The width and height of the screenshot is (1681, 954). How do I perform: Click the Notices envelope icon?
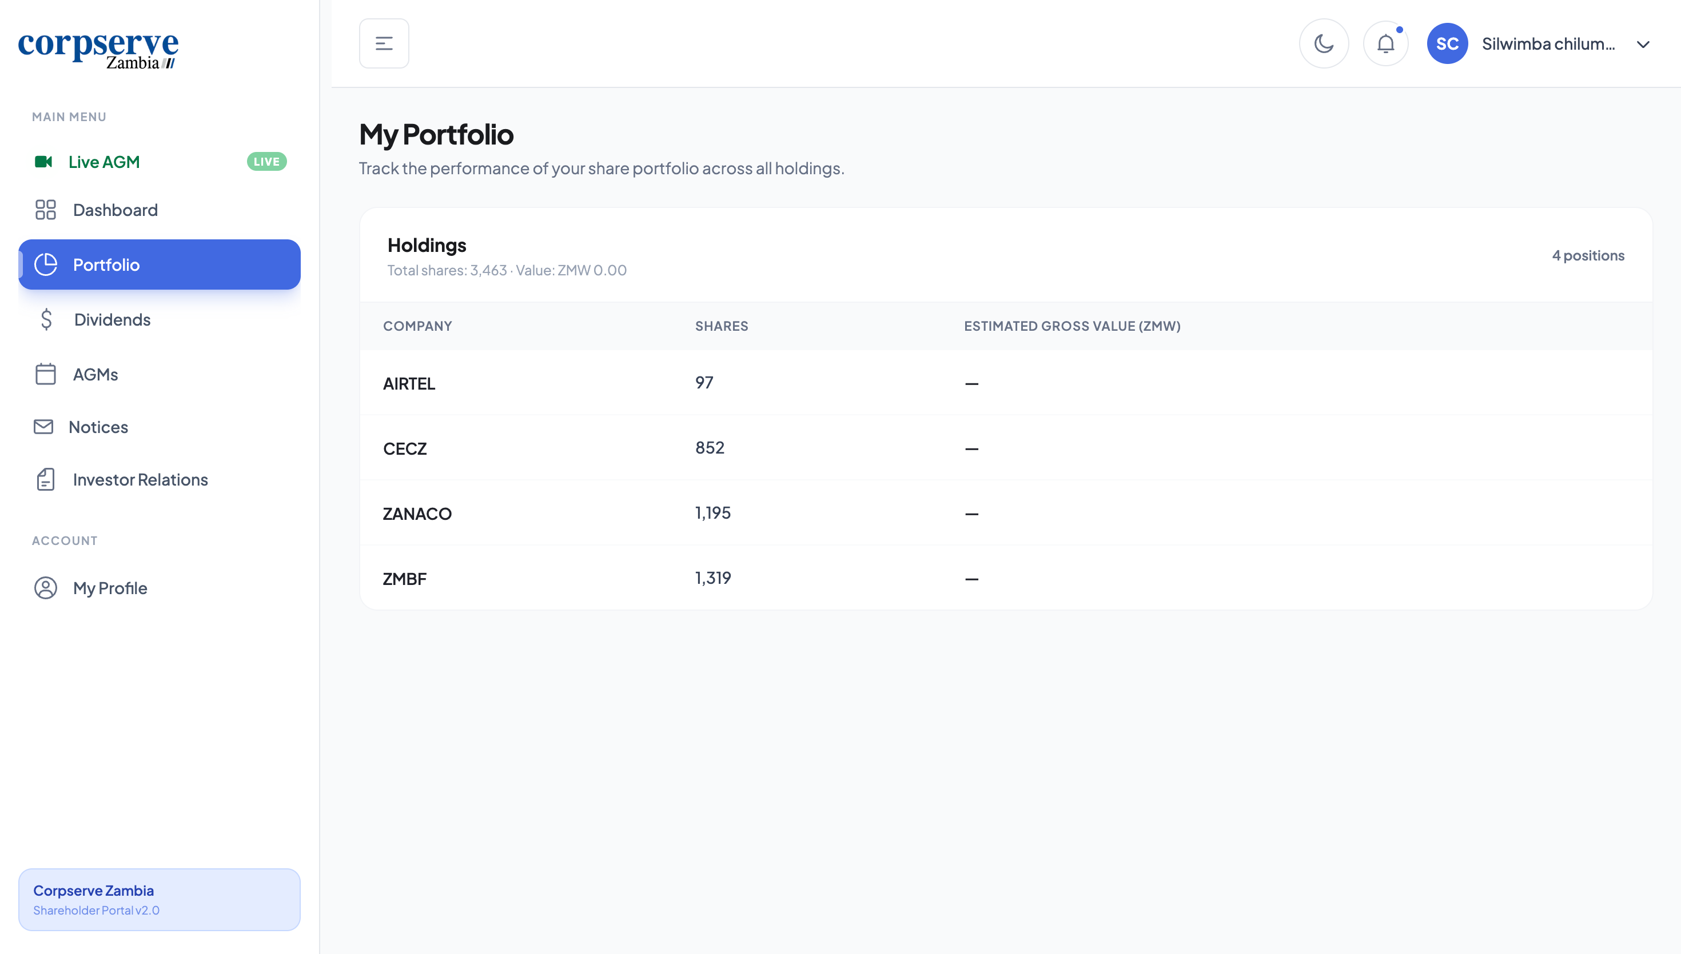coord(43,427)
